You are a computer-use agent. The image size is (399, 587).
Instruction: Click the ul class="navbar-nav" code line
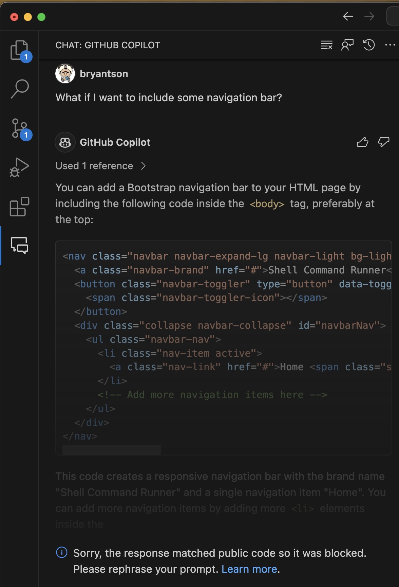[153, 339]
